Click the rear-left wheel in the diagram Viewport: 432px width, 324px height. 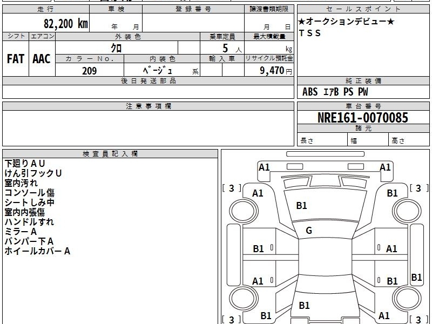pos(244,298)
